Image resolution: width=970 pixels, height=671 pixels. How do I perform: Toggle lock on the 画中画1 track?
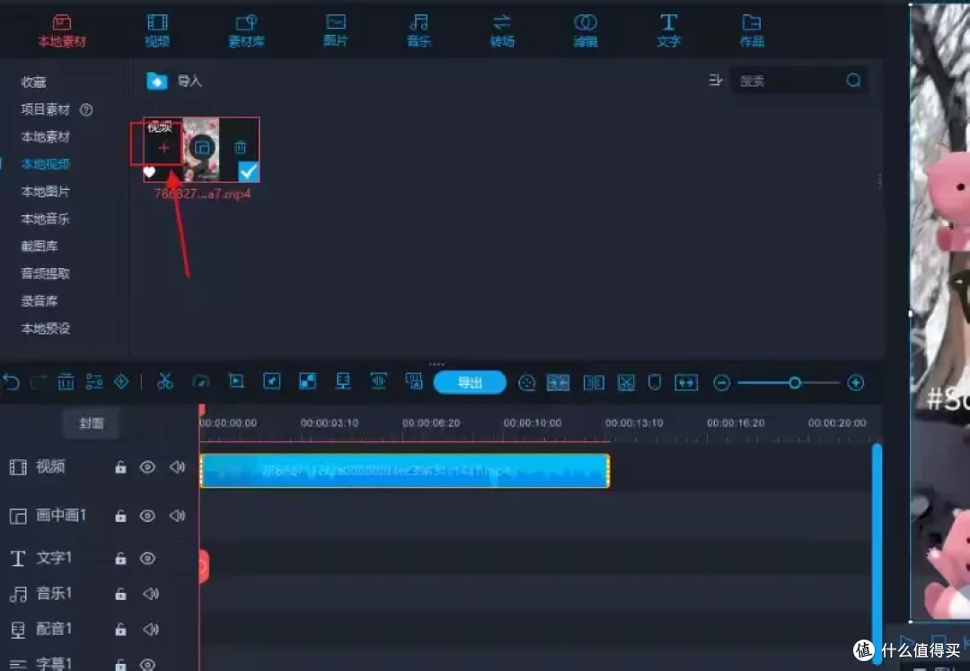(120, 516)
